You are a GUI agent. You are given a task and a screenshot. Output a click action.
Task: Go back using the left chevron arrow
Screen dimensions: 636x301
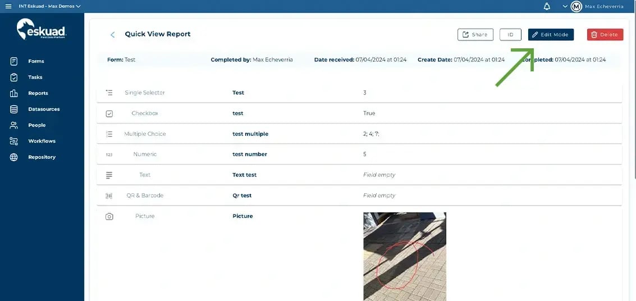point(112,35)
